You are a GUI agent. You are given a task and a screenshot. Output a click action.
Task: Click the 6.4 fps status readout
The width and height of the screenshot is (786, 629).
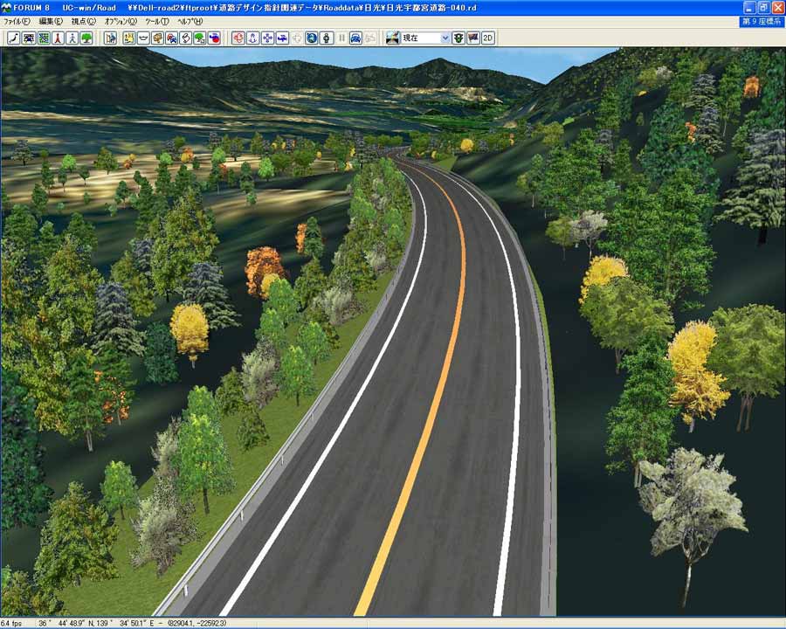tap(12, 624)
